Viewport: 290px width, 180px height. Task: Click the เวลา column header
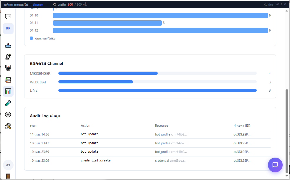click(x=33, y=126)
